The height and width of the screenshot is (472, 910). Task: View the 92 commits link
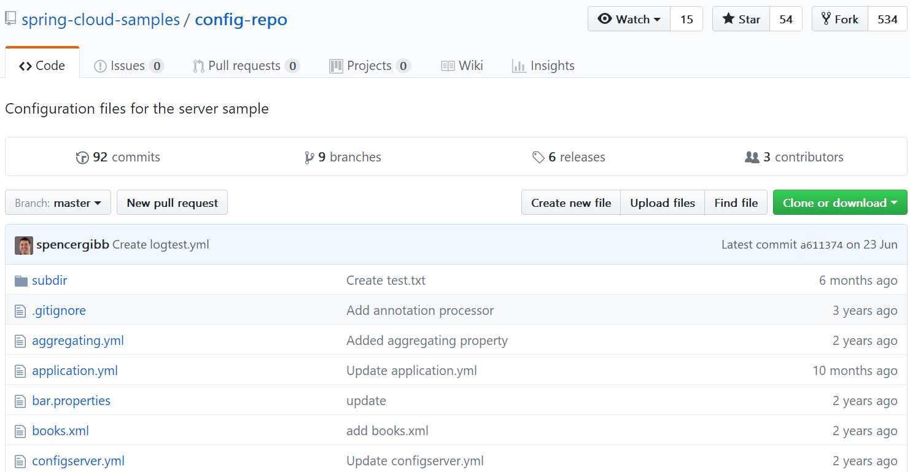[118, 157]
